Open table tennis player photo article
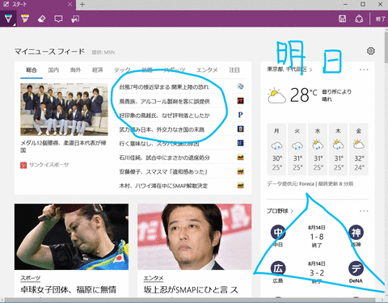The image size is (388, 303). [71, 237]
